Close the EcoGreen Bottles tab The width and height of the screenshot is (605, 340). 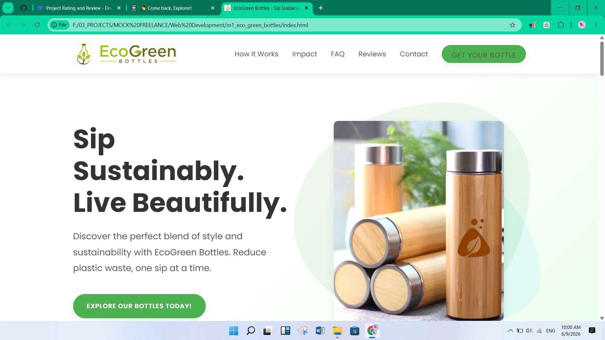click(x=306, y=8)
